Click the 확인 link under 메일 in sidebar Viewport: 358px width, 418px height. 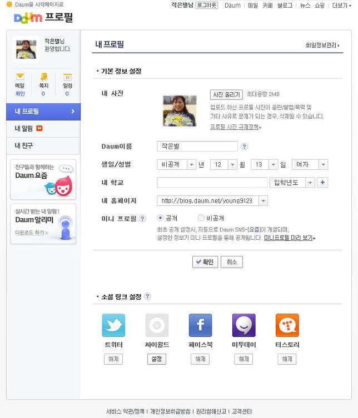coord(20,94)
